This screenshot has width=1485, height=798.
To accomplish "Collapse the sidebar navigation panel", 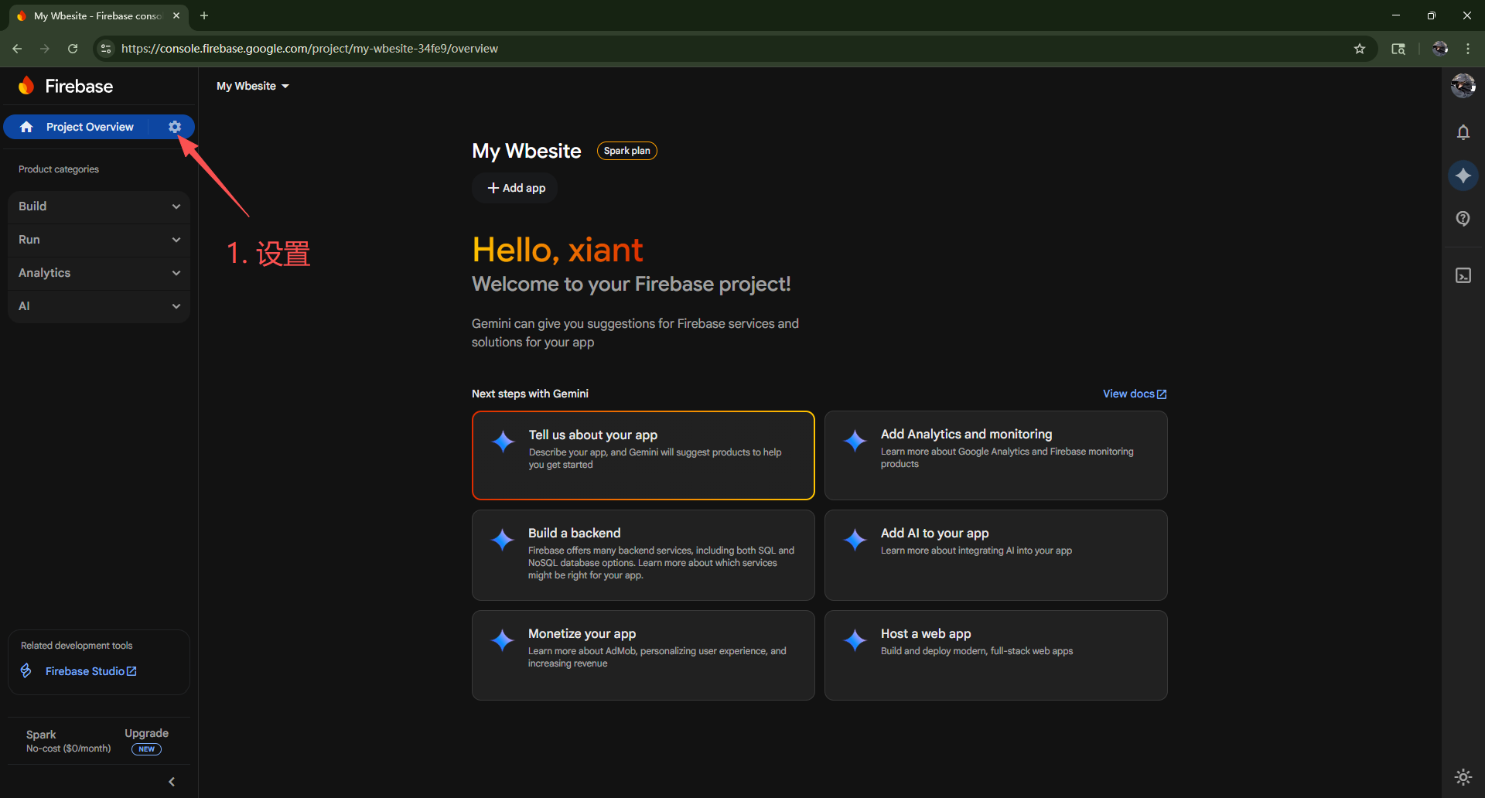I will pos(172,782).
